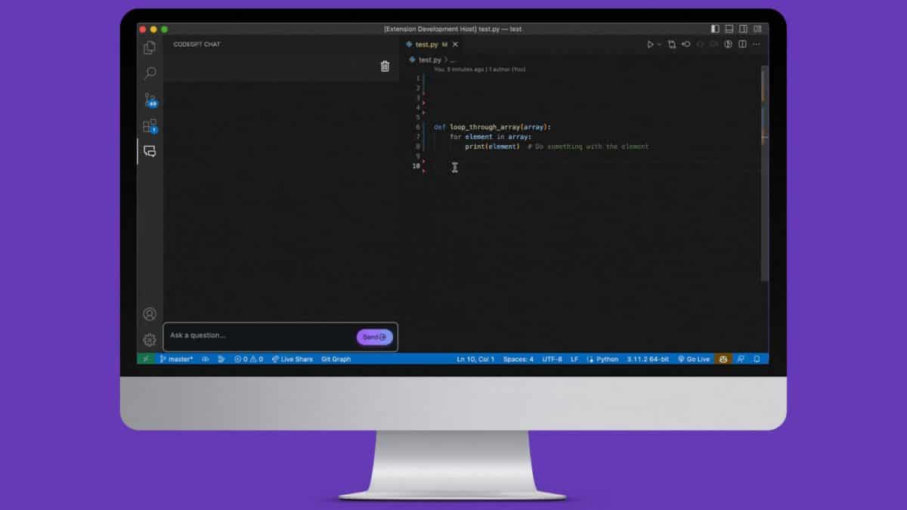Open the compare changes editor icon
The width and height of the screenshot is (907, 510).
pyautogui.click(x=671, y=45)
